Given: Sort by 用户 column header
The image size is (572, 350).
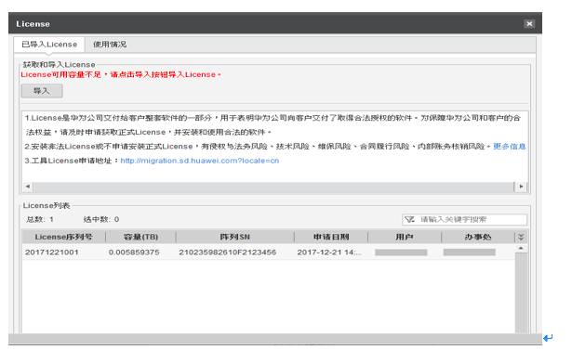Looking at the screenshot, I should click(x=405, y=237).
